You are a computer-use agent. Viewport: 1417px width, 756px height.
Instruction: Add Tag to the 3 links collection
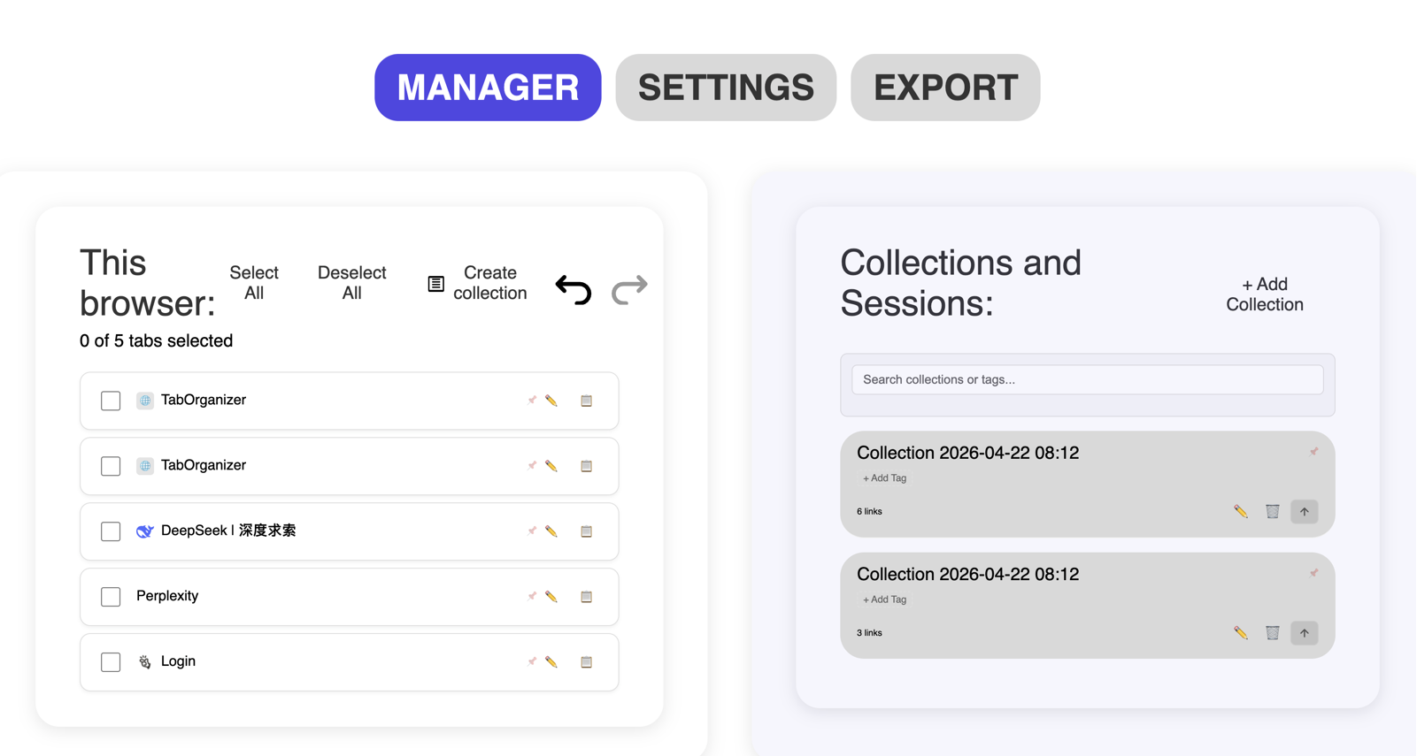[884, 599]
